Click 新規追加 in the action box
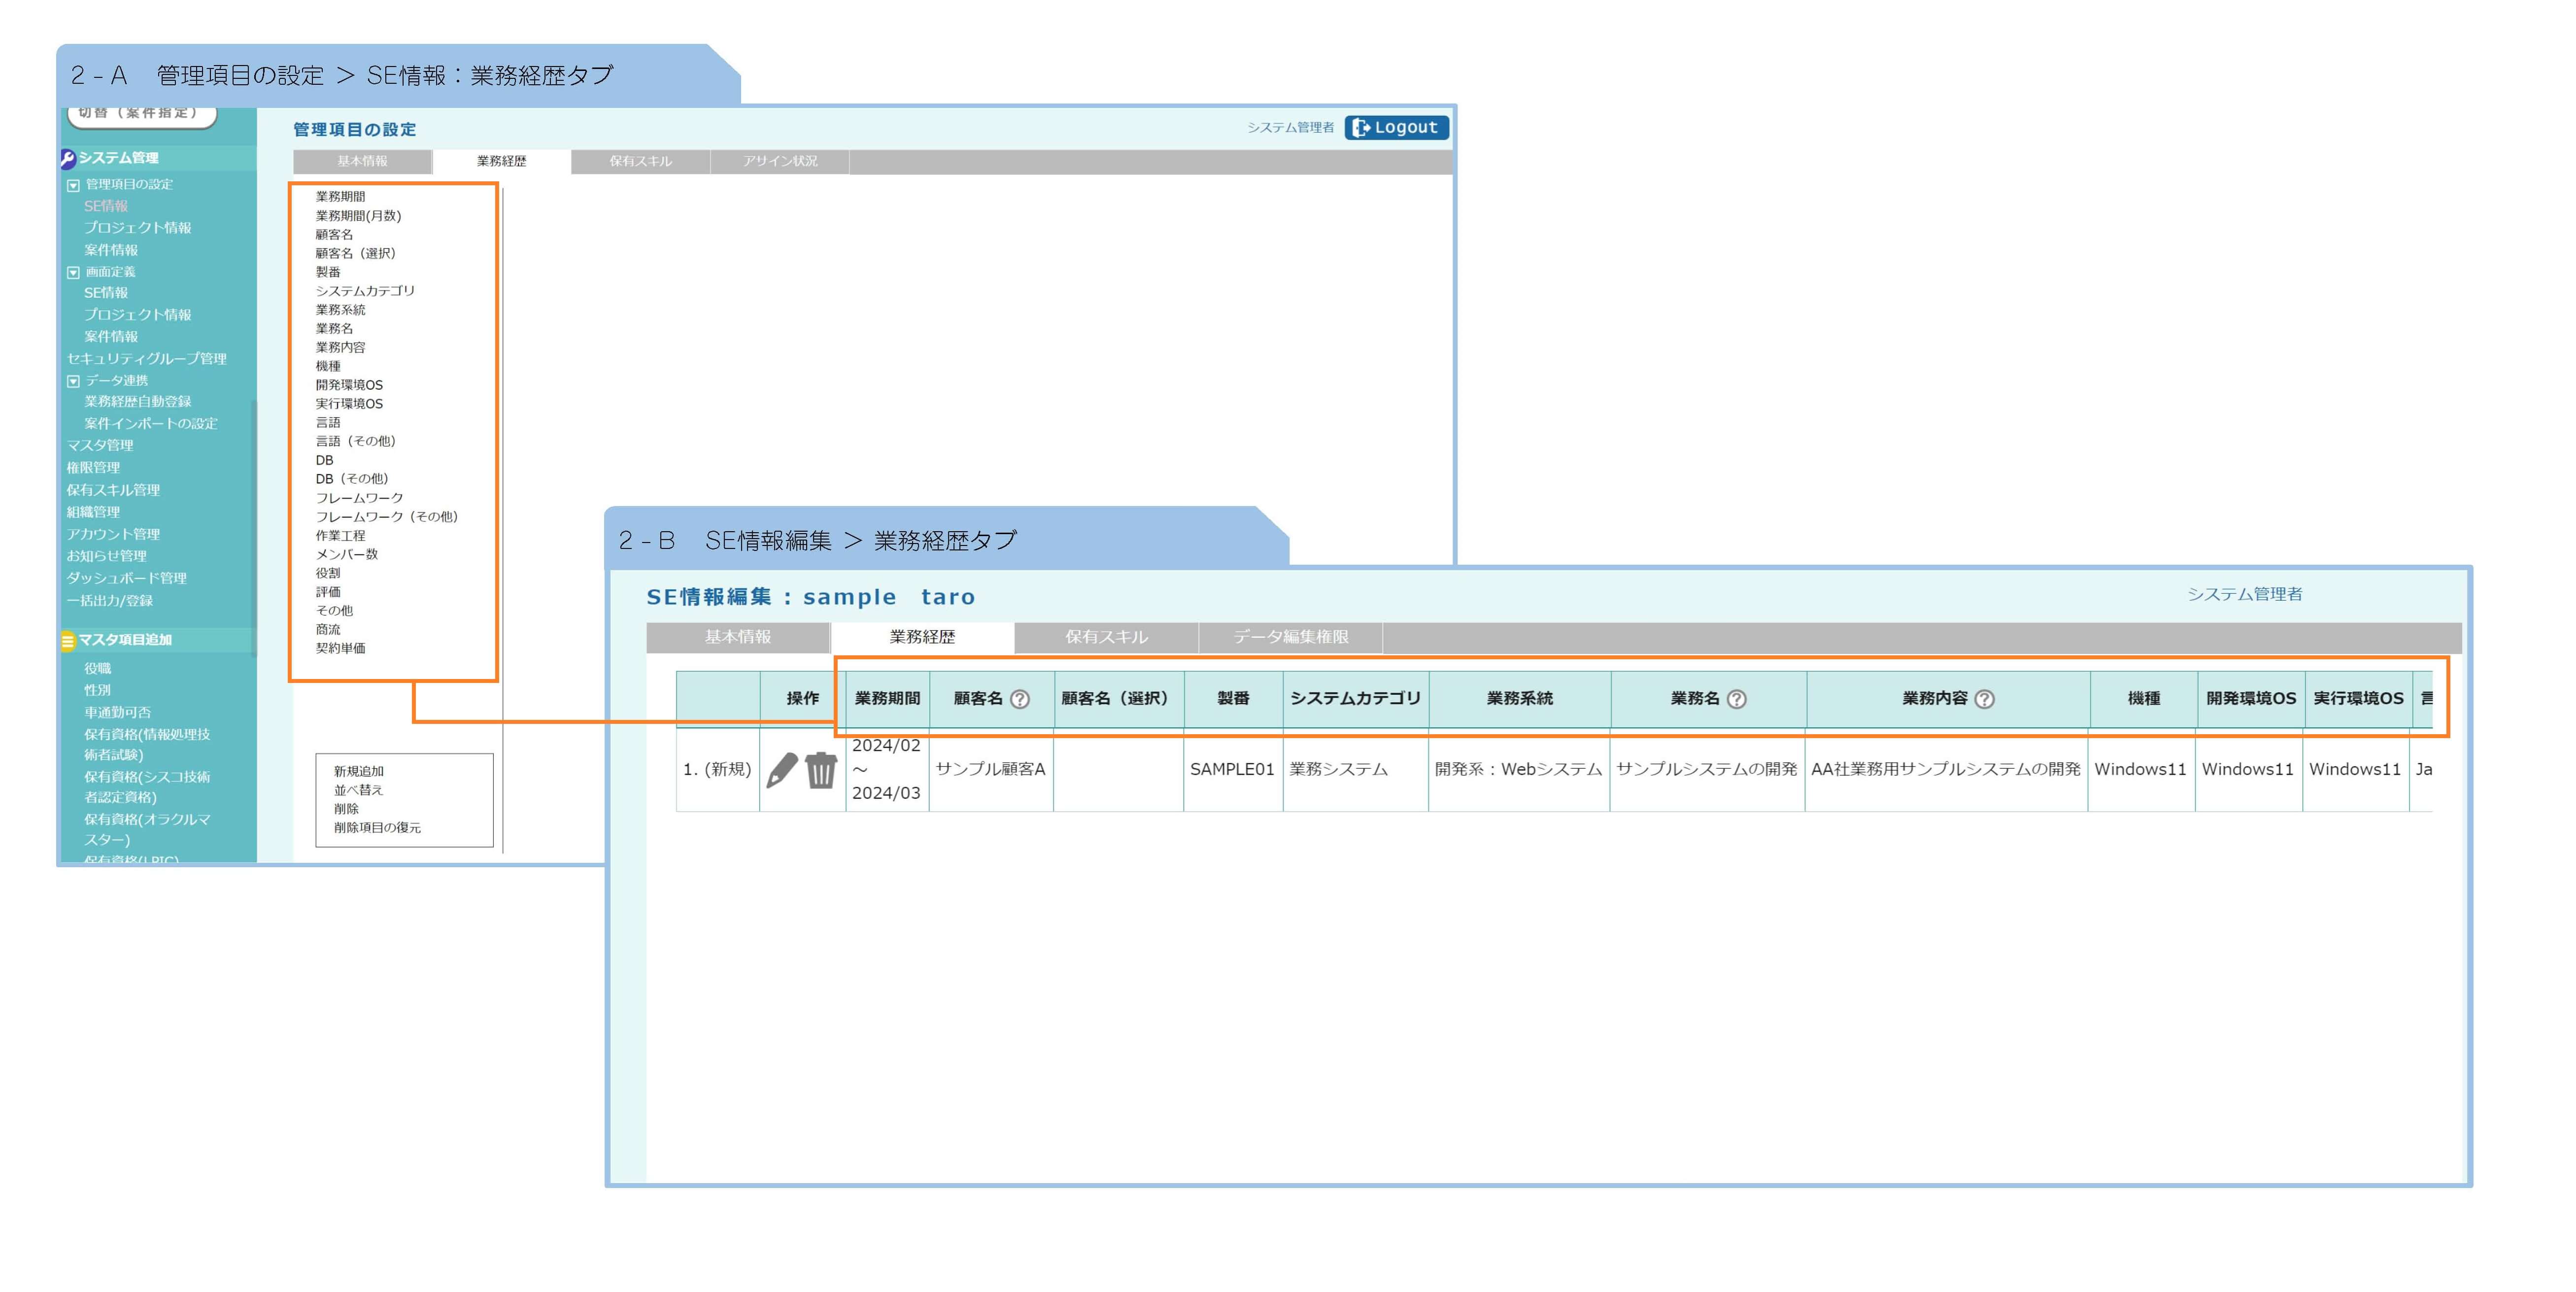Screen dimensions: 2576x1292 coord(359,771)
